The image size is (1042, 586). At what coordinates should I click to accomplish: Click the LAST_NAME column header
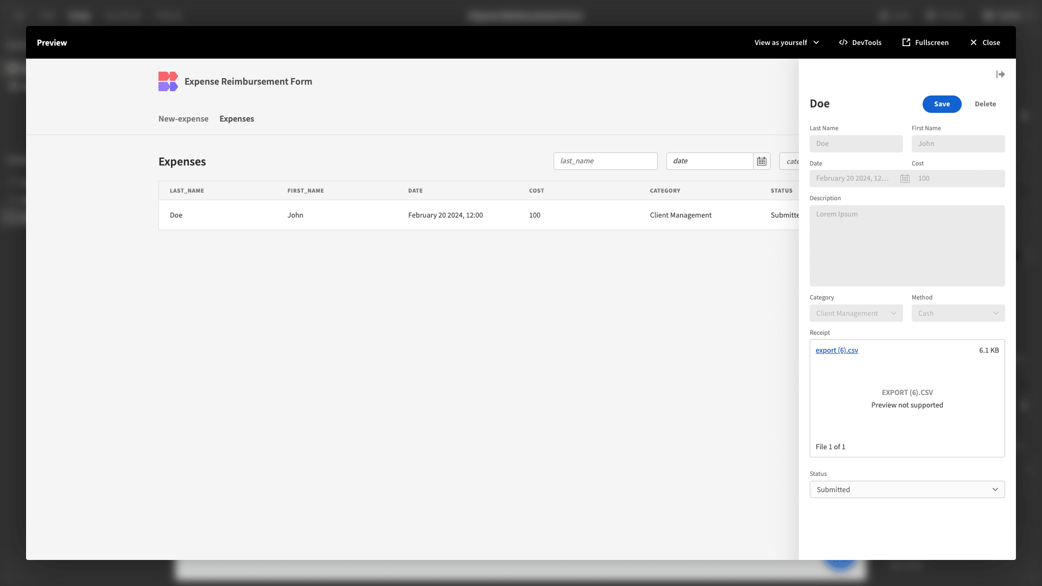coord(187,191)
